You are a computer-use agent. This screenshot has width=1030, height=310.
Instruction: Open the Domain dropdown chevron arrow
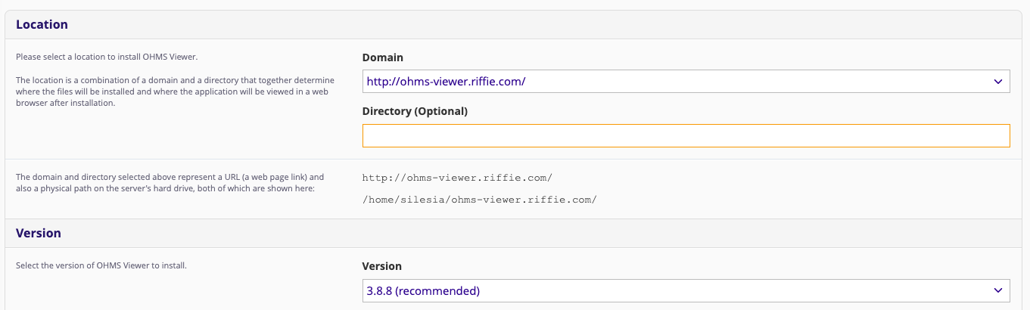point(997,81)
